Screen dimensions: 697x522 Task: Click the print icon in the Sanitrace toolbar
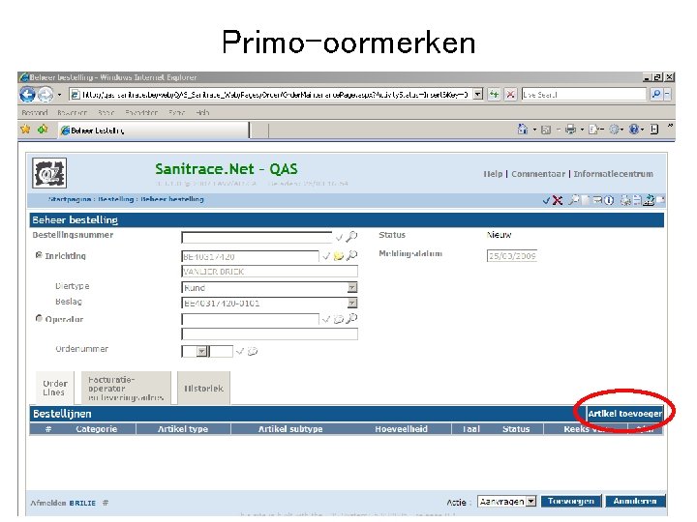tap(626, 201)
